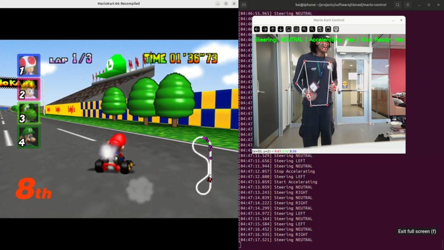Open a new tab in the terminal
444x250 pixels.
(x=244, y=5)
